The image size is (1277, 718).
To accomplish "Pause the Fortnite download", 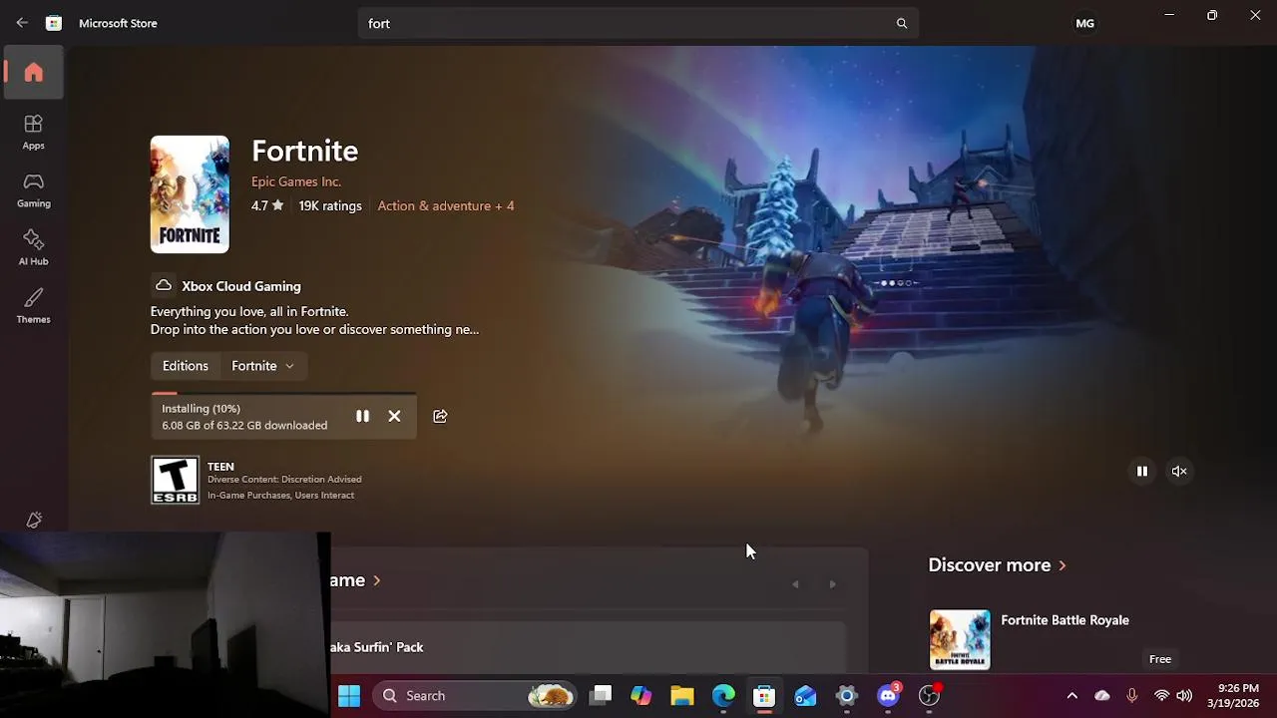I will 362,417.
